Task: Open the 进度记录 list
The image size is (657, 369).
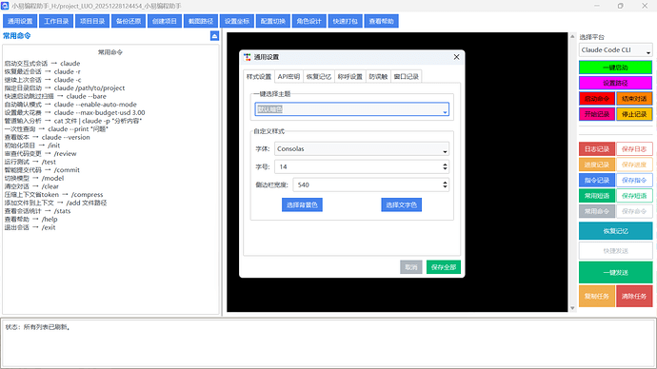Action: pos(597,165)
